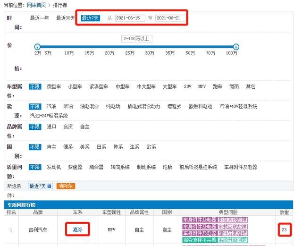Filter by 微型车 vehicle type

54,86
